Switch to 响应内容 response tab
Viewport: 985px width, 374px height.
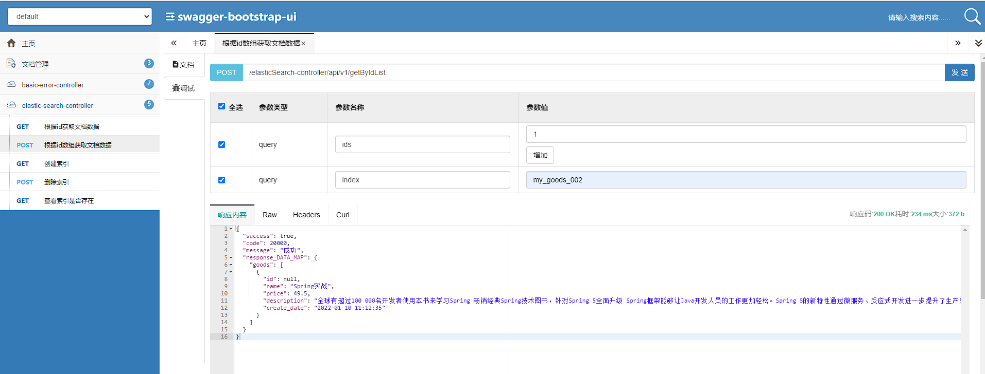click(232, 215)
